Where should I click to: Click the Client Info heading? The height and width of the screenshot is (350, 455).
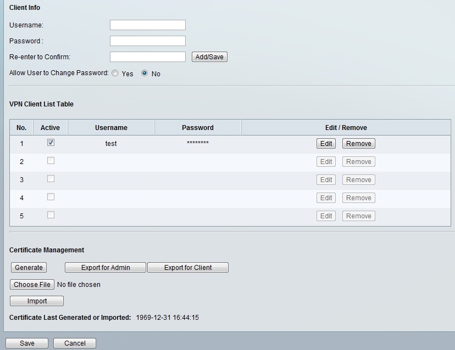point(25,8)
